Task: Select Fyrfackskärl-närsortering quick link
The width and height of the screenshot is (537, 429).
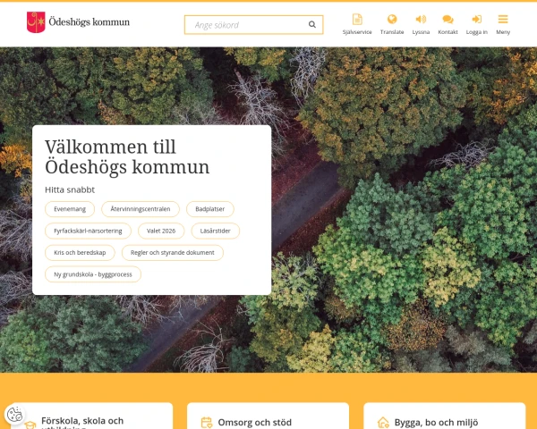Action: click(88, 231)
